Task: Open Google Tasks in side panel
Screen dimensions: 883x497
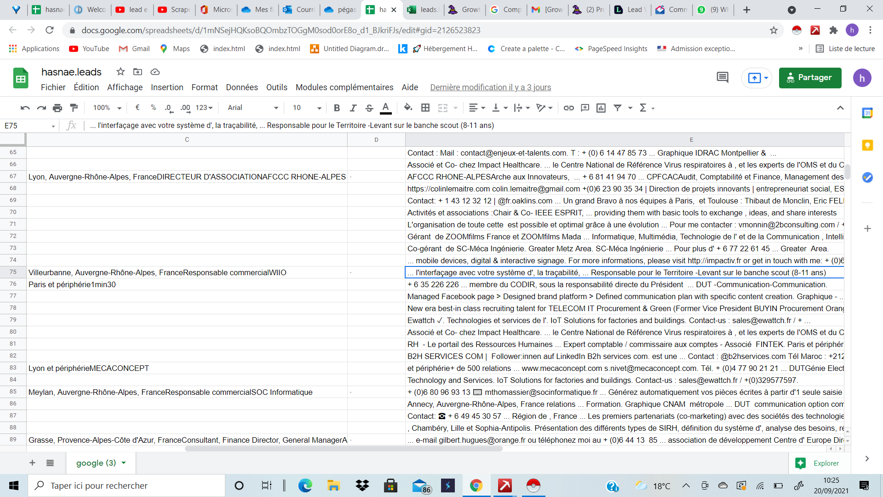Action: coord(867,177)
